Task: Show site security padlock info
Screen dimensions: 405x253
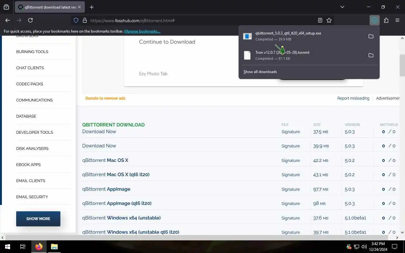Action: (x=84, y=20)
